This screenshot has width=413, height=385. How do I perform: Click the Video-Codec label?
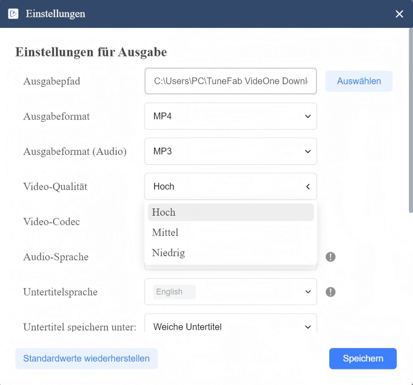point(51,222)
